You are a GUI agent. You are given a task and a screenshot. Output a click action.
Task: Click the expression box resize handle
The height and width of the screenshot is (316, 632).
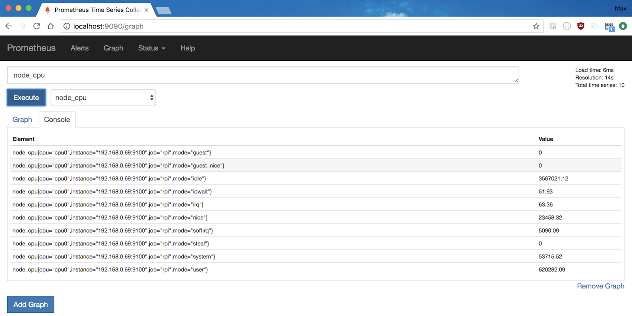point(516,80)
